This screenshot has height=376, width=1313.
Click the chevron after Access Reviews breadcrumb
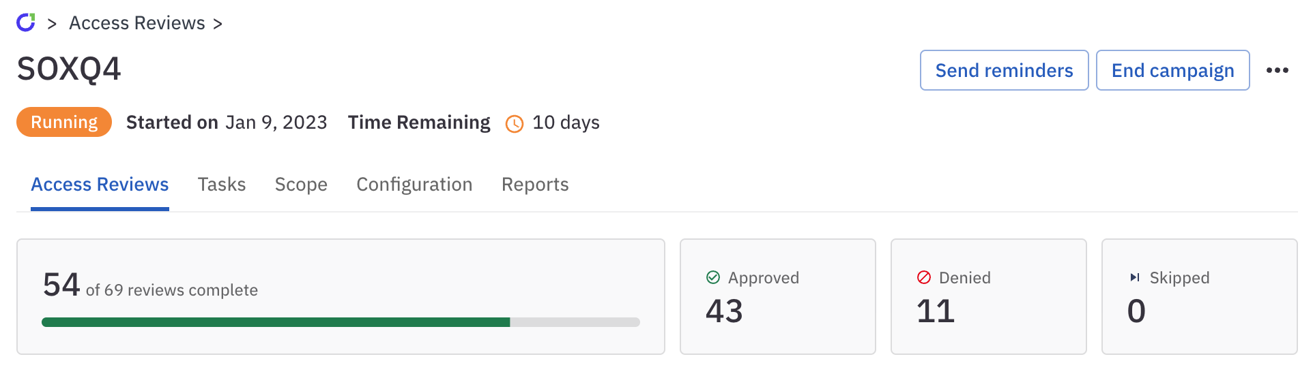coord(218,24)
